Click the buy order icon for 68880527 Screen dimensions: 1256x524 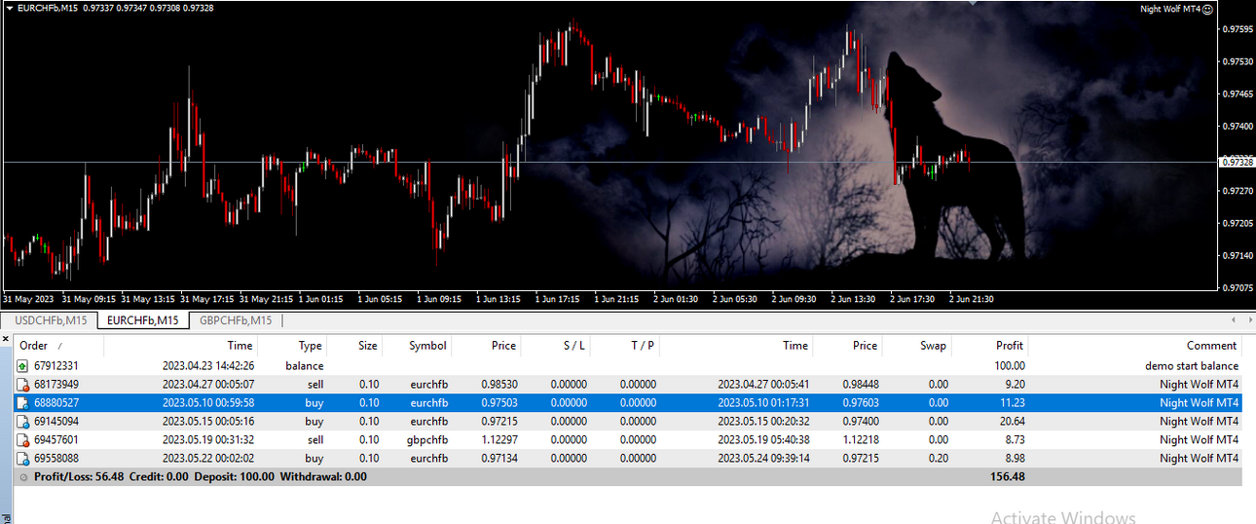click(x=24, y=403)
